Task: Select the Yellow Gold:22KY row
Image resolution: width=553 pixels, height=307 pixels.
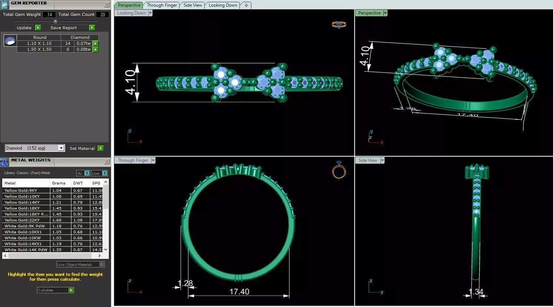Action: (x=53, y=220)
